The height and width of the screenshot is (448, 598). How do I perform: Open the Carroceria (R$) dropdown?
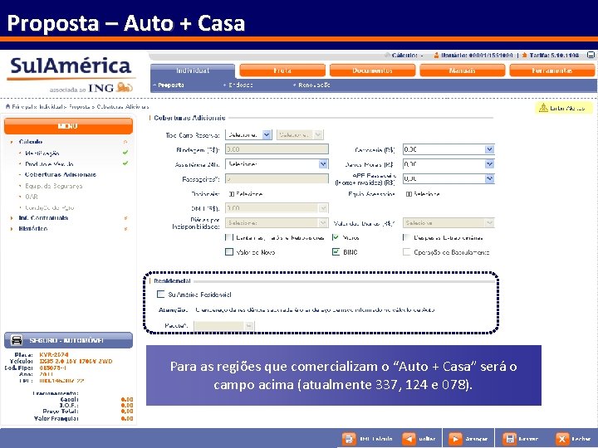[448, 149]
